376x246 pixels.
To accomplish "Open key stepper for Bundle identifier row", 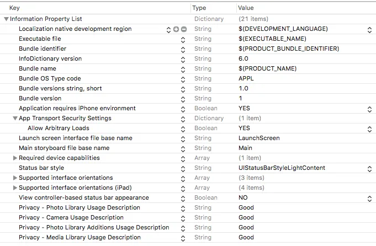I will tap(183, 49).
